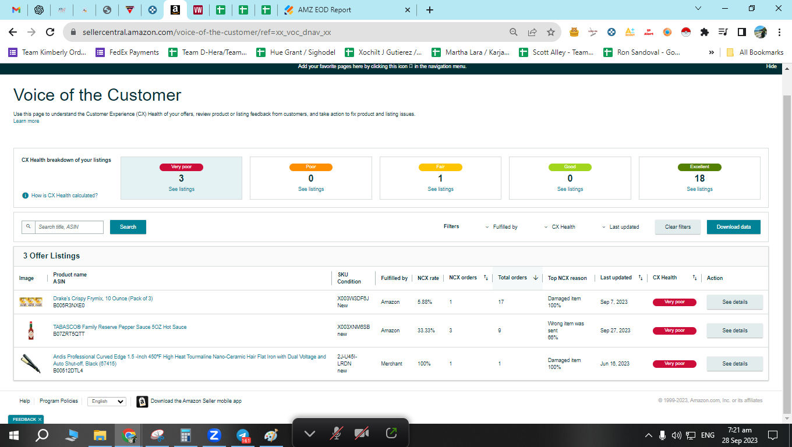This screenshot has width=792, height=447.
Task: See details for Andis Flat Iron
Action: tap(734, 364)
